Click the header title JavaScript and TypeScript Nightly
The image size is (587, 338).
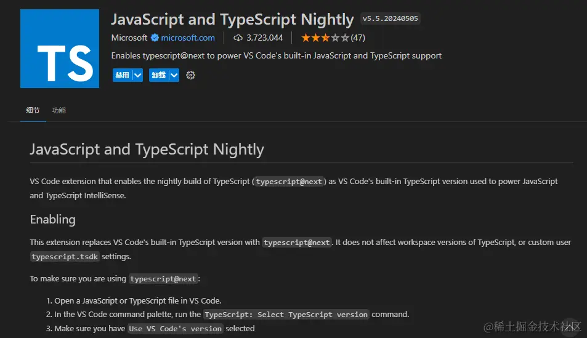pyautogui.click(x=232, y=20)
